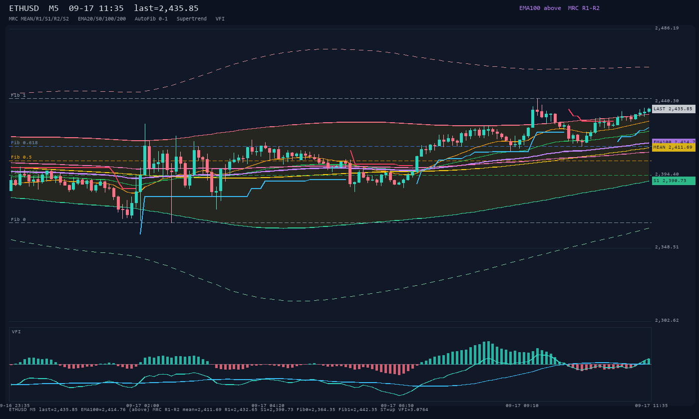Click the 'EMA100 above' status label

(x=540, y=8)
